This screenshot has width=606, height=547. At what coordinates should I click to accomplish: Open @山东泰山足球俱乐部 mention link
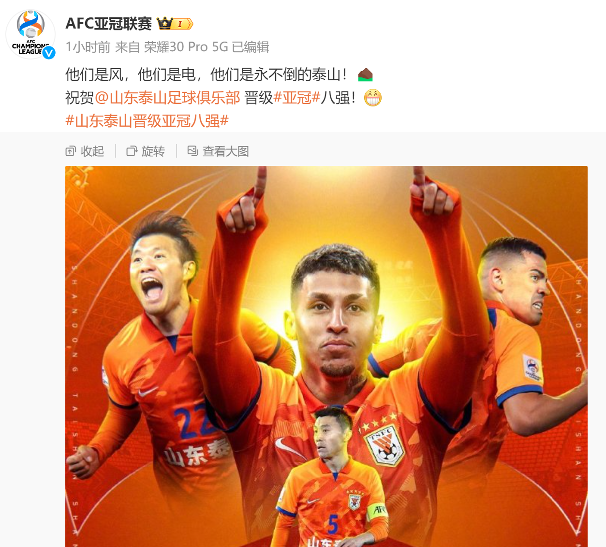[167, 98]
